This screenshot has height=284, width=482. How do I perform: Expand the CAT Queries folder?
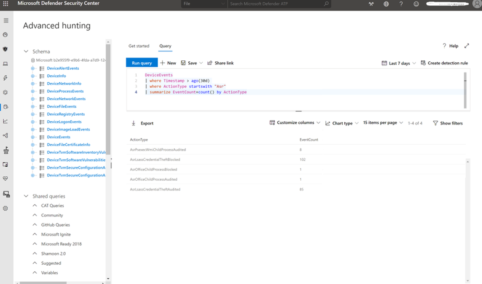pyautogui.click(x=35, y=206)
